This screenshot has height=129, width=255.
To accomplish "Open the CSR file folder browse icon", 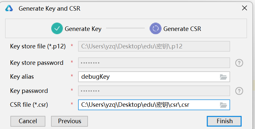I will click(x=223, y=105).
